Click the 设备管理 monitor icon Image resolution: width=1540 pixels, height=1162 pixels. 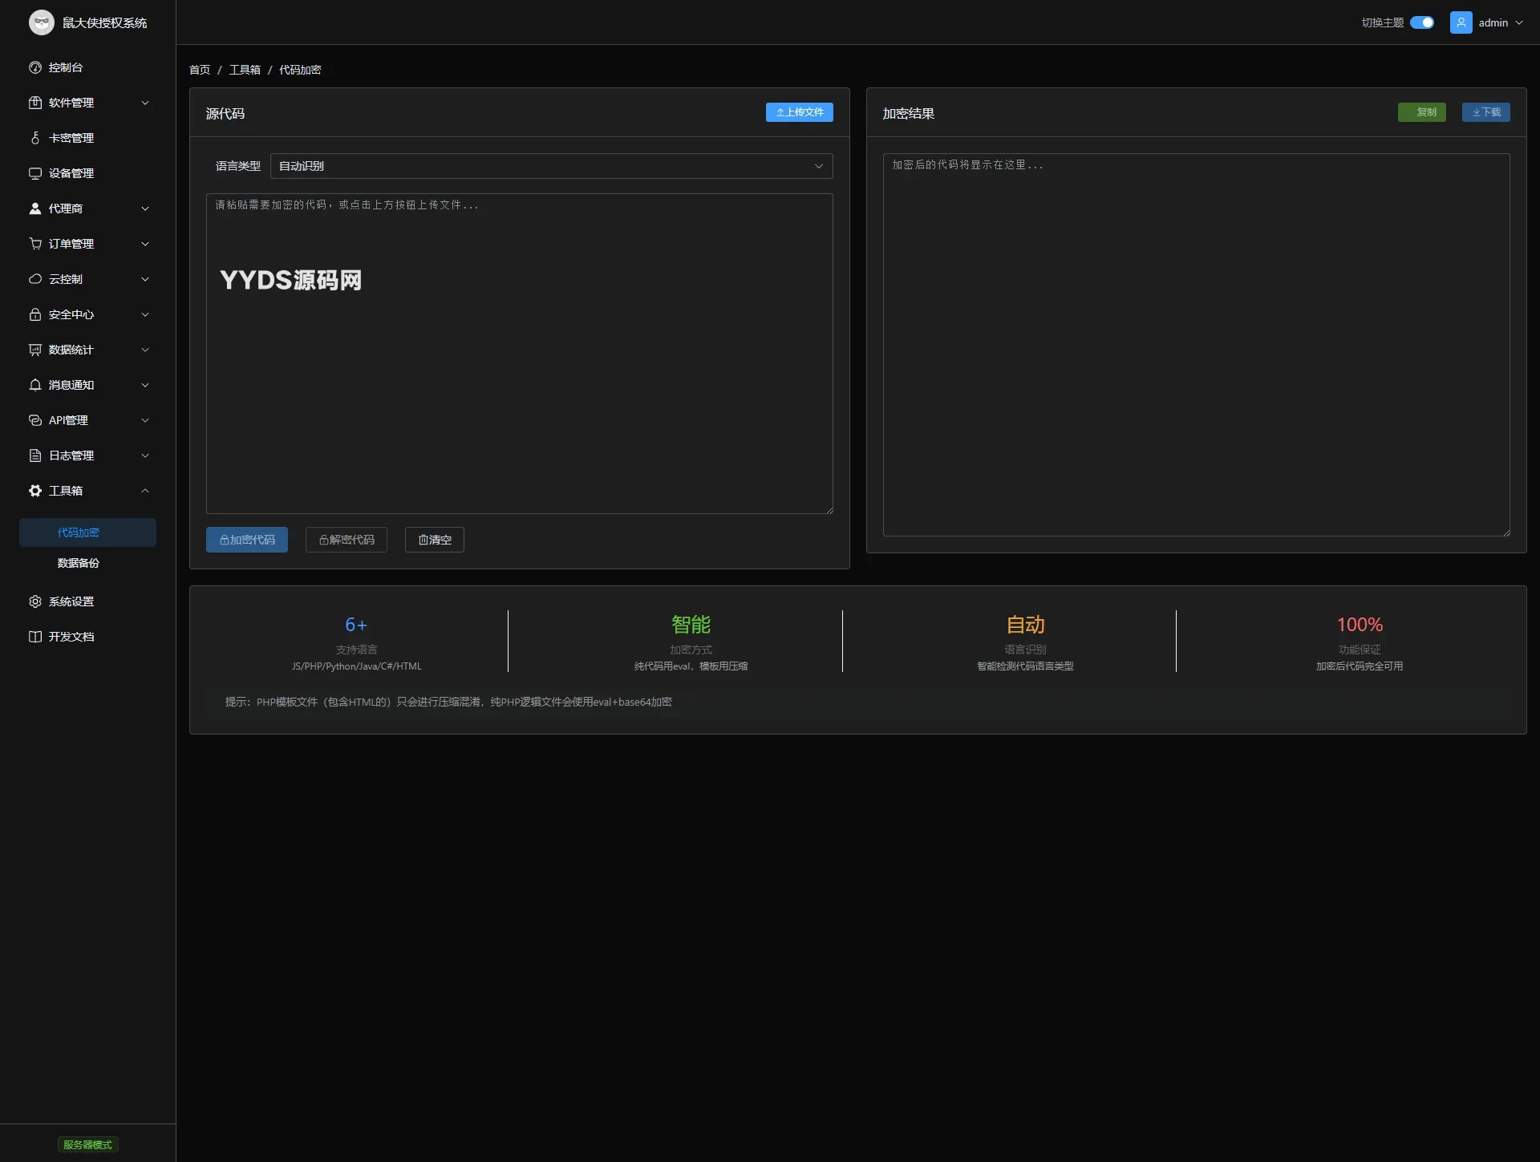(x=35, y=173)
